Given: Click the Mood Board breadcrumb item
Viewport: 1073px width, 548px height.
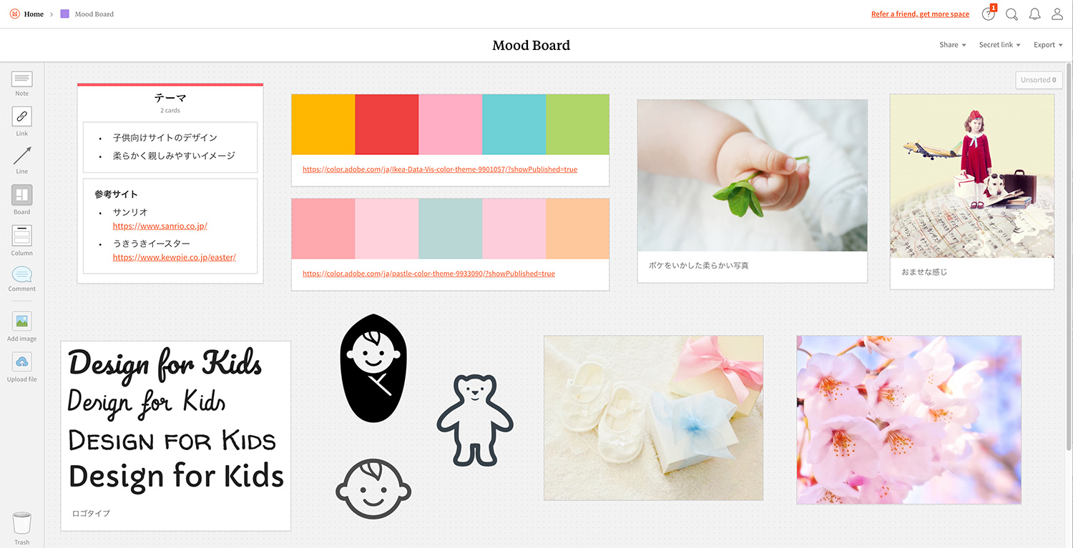Looking at the screenshot, I should click(x=87, y=14).
